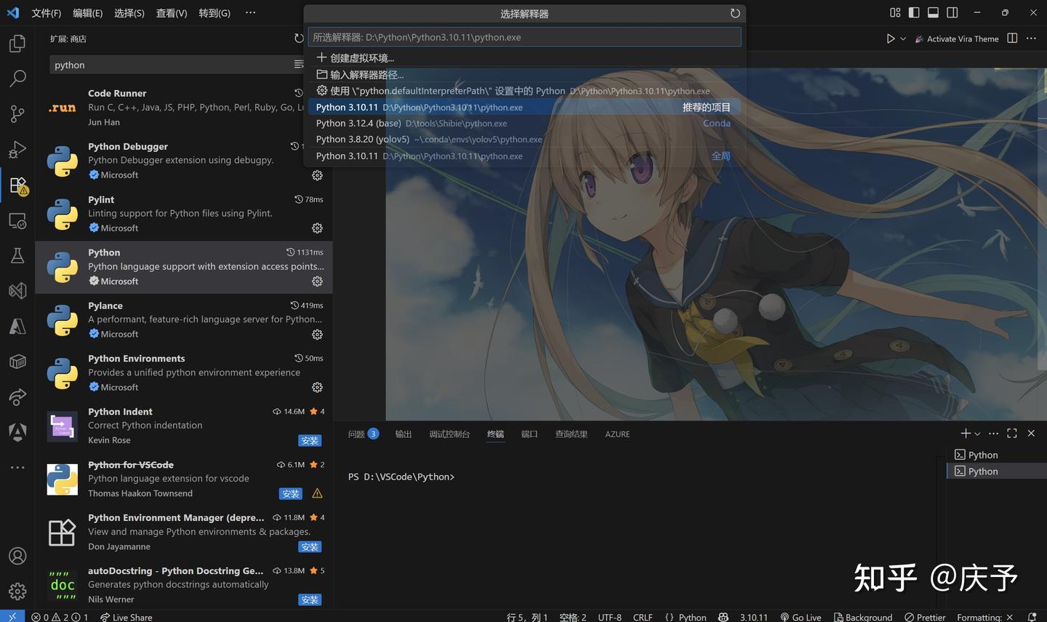Screen dimensions: 1047x622
Task: Open the Azure view in the activity bar
Action: (x=17, y=326)
